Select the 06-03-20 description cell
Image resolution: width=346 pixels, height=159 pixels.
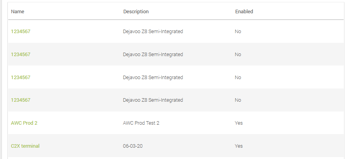133,146
